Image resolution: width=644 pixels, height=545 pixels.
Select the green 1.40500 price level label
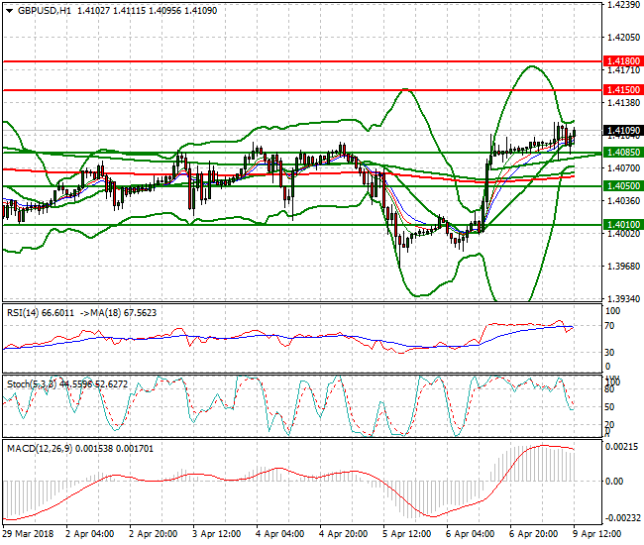click(x=623, y=185)
